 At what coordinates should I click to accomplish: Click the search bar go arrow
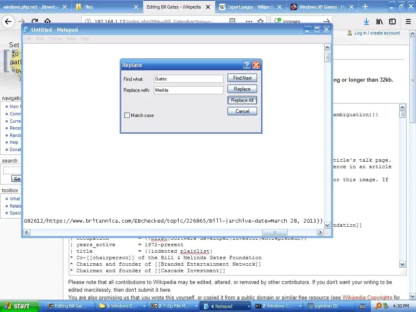click(327, 21)
